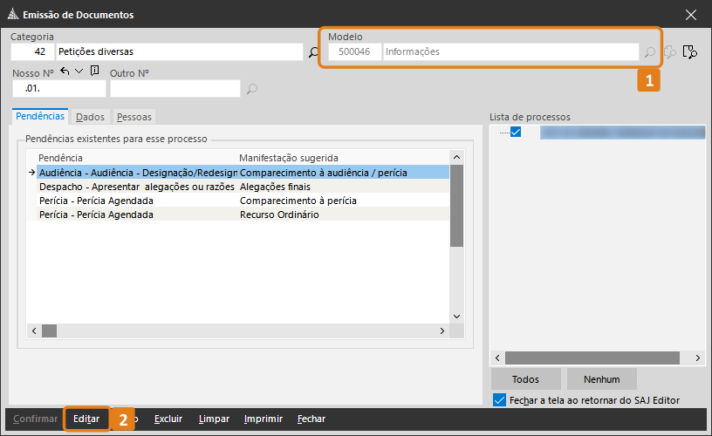Click the document search icon at top right
The image size is (712, 436).
pos(690,52)
